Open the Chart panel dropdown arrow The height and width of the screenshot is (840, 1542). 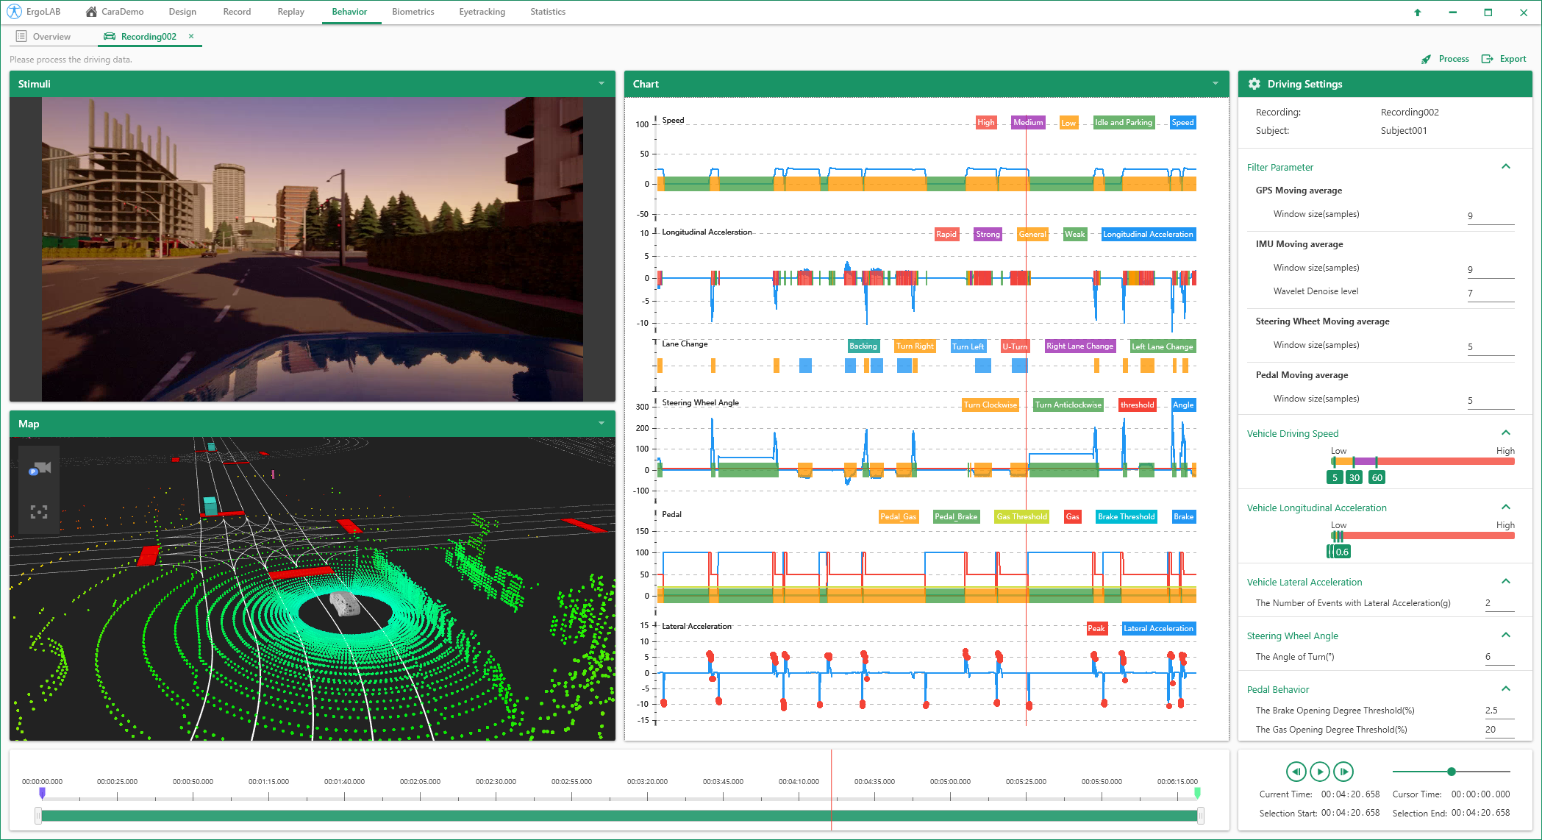[1216, 84]
